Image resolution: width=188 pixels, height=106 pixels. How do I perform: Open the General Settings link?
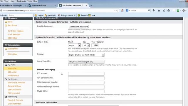point(14,86)
